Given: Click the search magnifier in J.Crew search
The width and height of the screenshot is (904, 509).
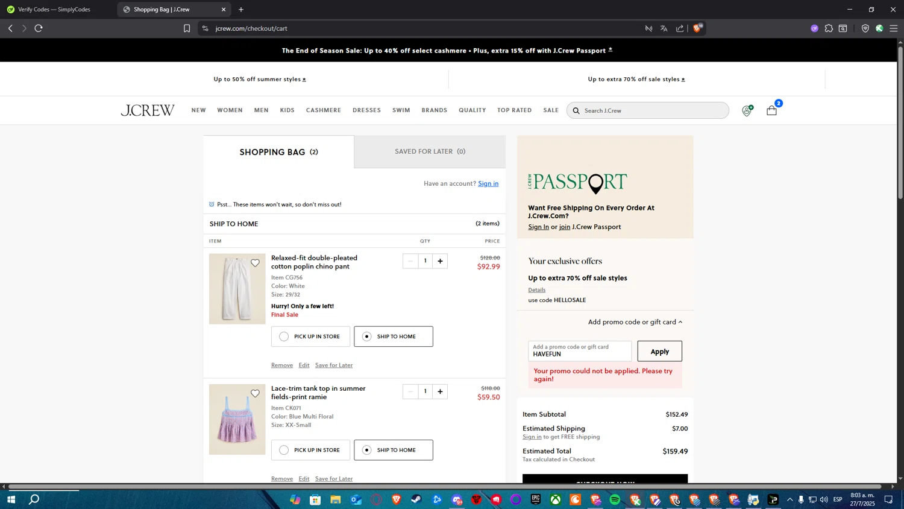Looking at the screenshot, I should [576, 110].
